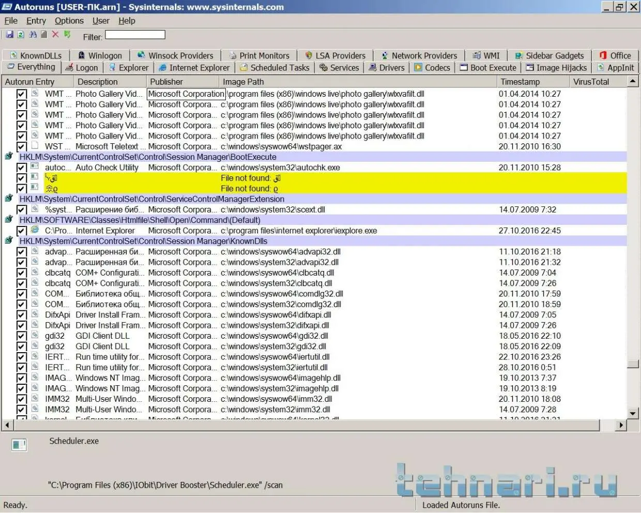Sort by the Description column header
Viewport: 641px width, 513px height.
[x=109, y=82]
